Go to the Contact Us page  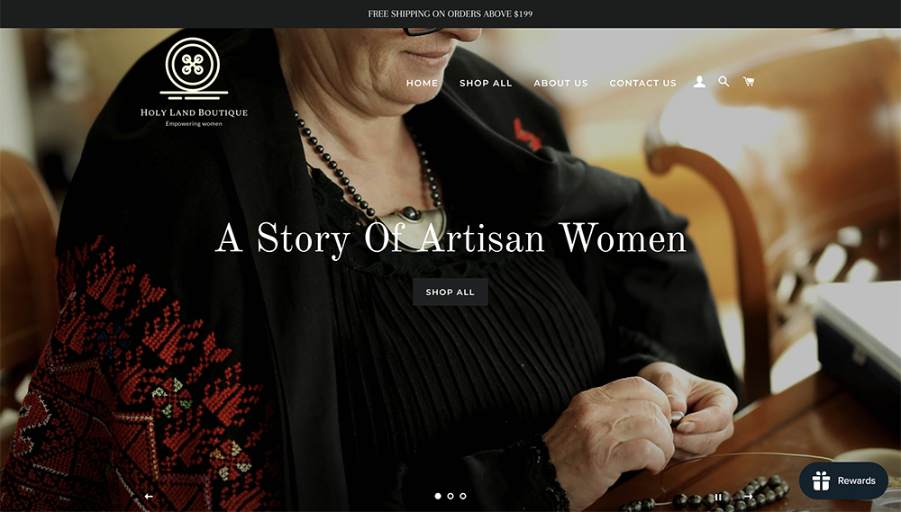(643, 83)
